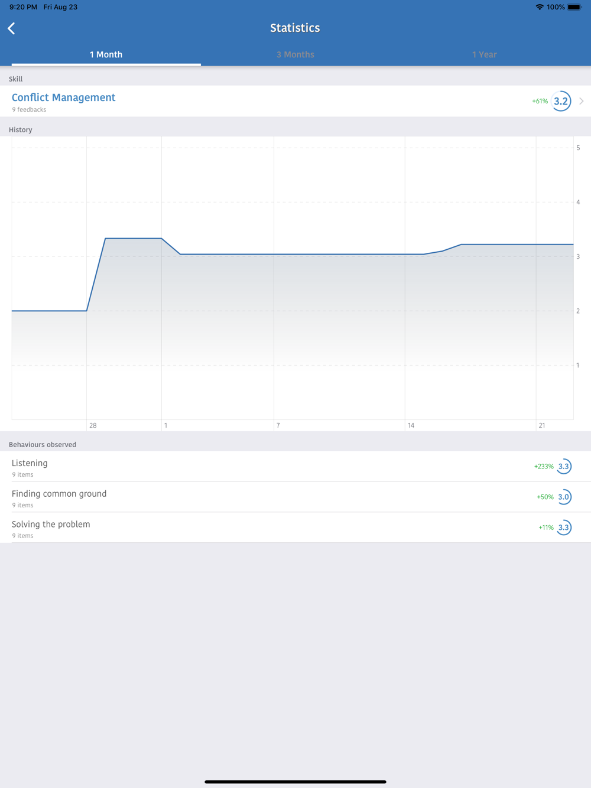Switch to the 1 Year tab
591x788 pixels.
[485, 54]
